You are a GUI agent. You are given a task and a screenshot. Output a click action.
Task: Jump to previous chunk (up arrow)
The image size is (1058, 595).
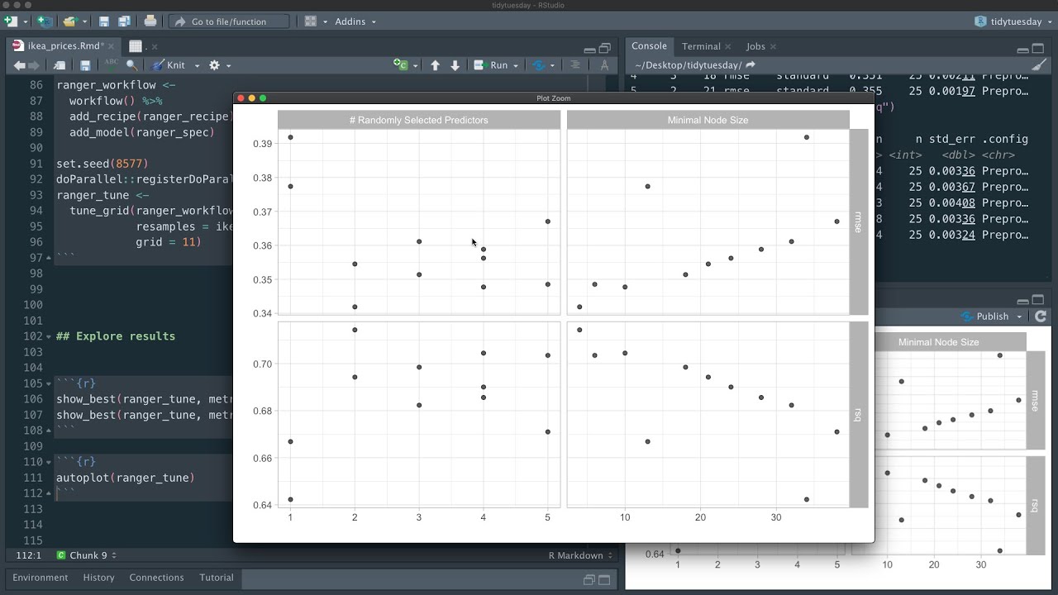pos(435,65)
